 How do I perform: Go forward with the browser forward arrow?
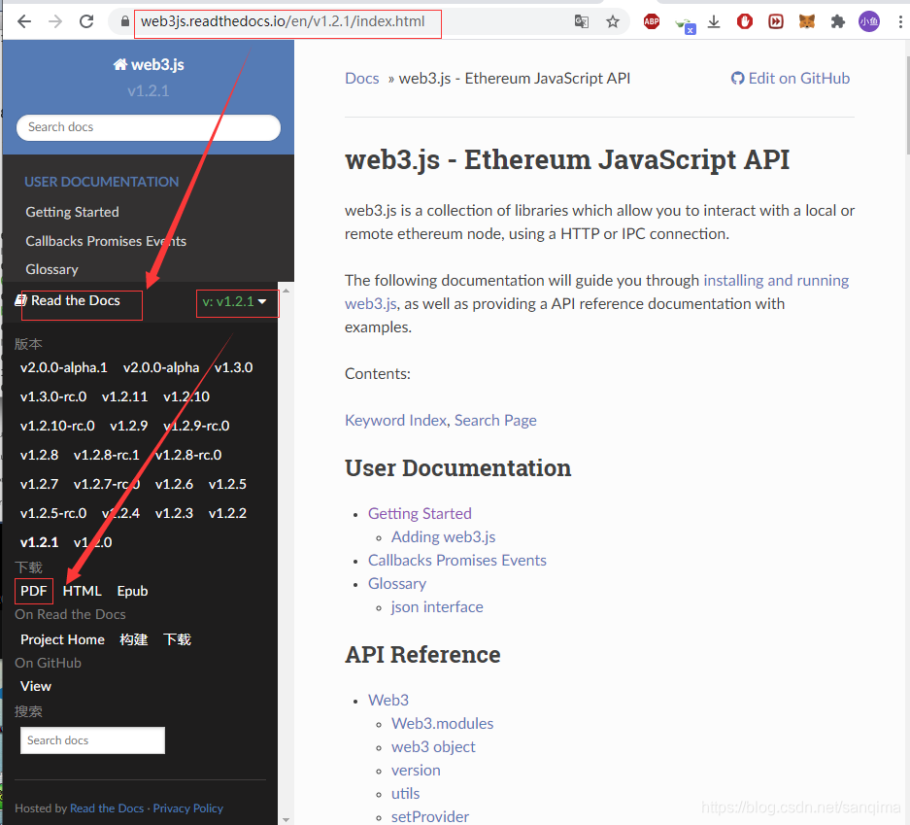[x=55, y=22]
